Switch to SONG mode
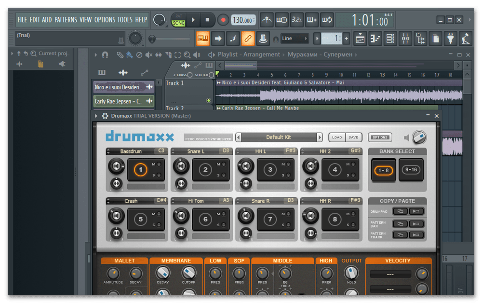Screen dimensions: 482x303 (178, 23)
